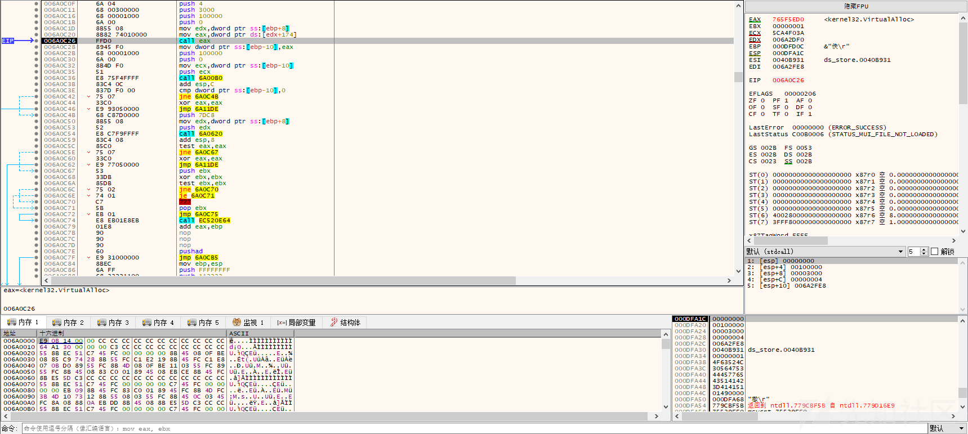The width and height of the screenshot is (968, 434).
Task: Select stack address 000DFA1C
Action: tap(690, 319)
